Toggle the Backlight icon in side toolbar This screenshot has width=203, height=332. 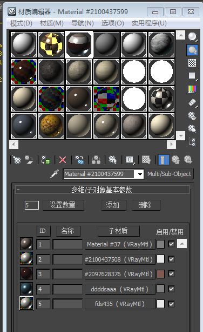pyautogui.click(x=192, y=50)
